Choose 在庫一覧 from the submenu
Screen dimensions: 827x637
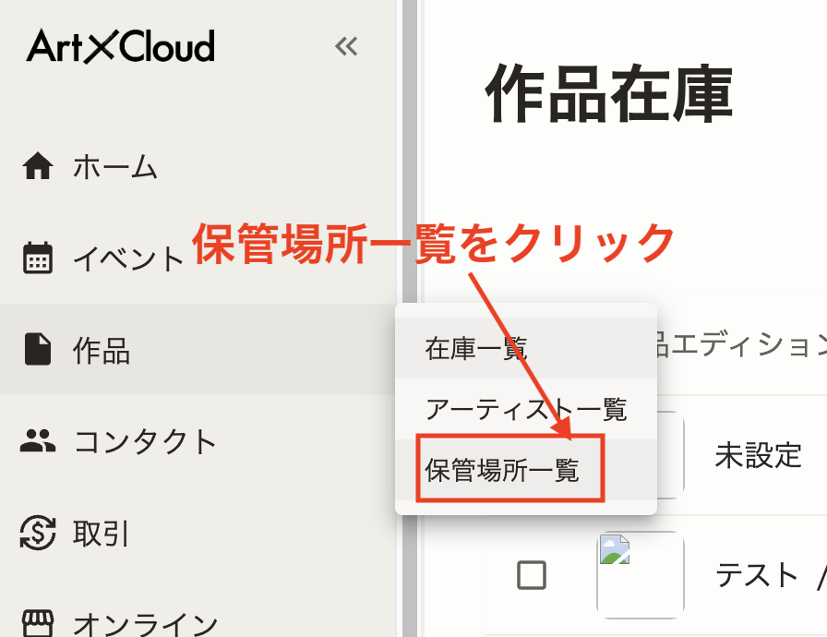pyautogui.click(x=526, y=348)
